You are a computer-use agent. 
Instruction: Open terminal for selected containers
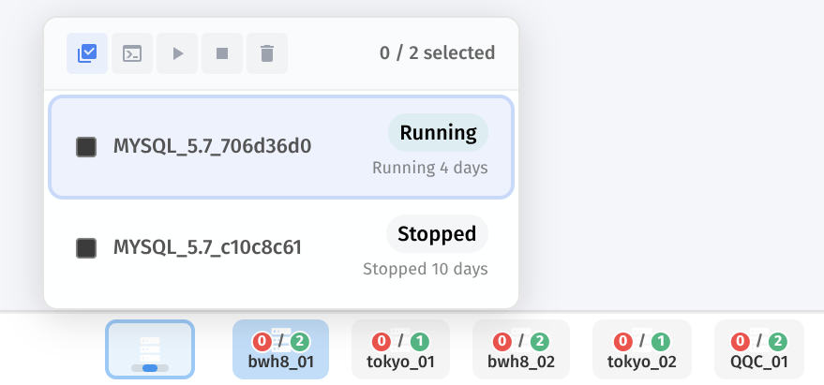coord(132,53)
